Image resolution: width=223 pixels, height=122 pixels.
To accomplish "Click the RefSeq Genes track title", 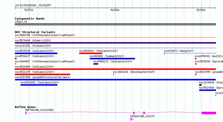I will coord(26,107).
